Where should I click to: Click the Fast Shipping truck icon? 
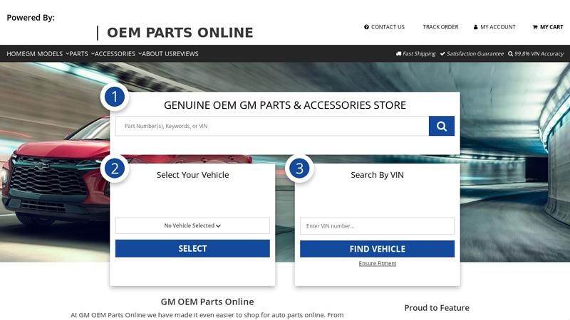pos(399,54)
